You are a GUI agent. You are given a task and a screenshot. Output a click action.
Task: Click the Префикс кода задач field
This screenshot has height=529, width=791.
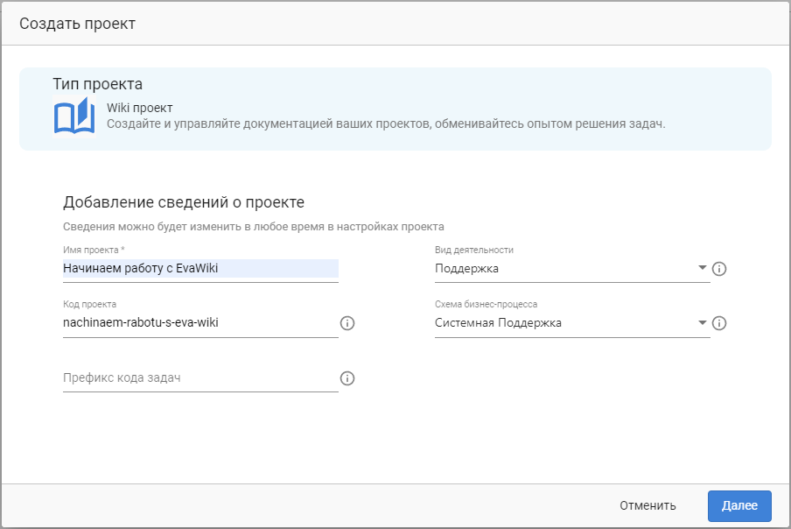pos(199,378)
